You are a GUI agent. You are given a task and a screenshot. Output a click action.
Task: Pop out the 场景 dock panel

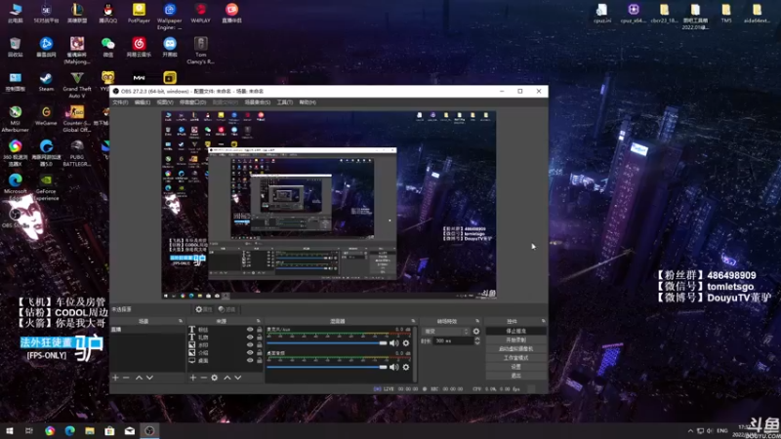181,321
